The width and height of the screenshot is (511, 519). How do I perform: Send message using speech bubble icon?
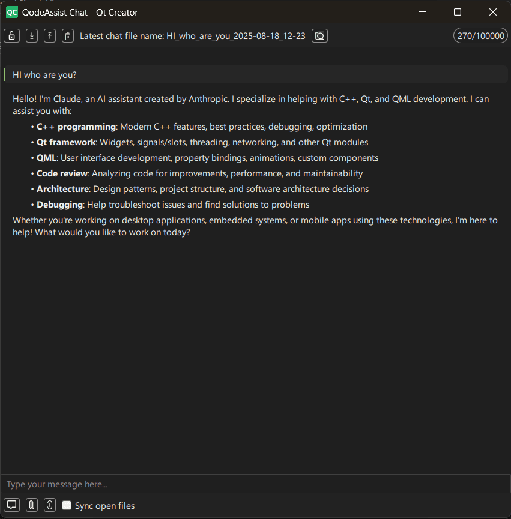point(11,505)
